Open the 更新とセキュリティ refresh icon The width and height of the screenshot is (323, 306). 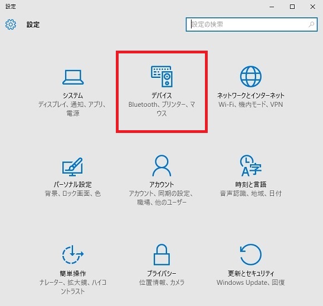(251, 254)
